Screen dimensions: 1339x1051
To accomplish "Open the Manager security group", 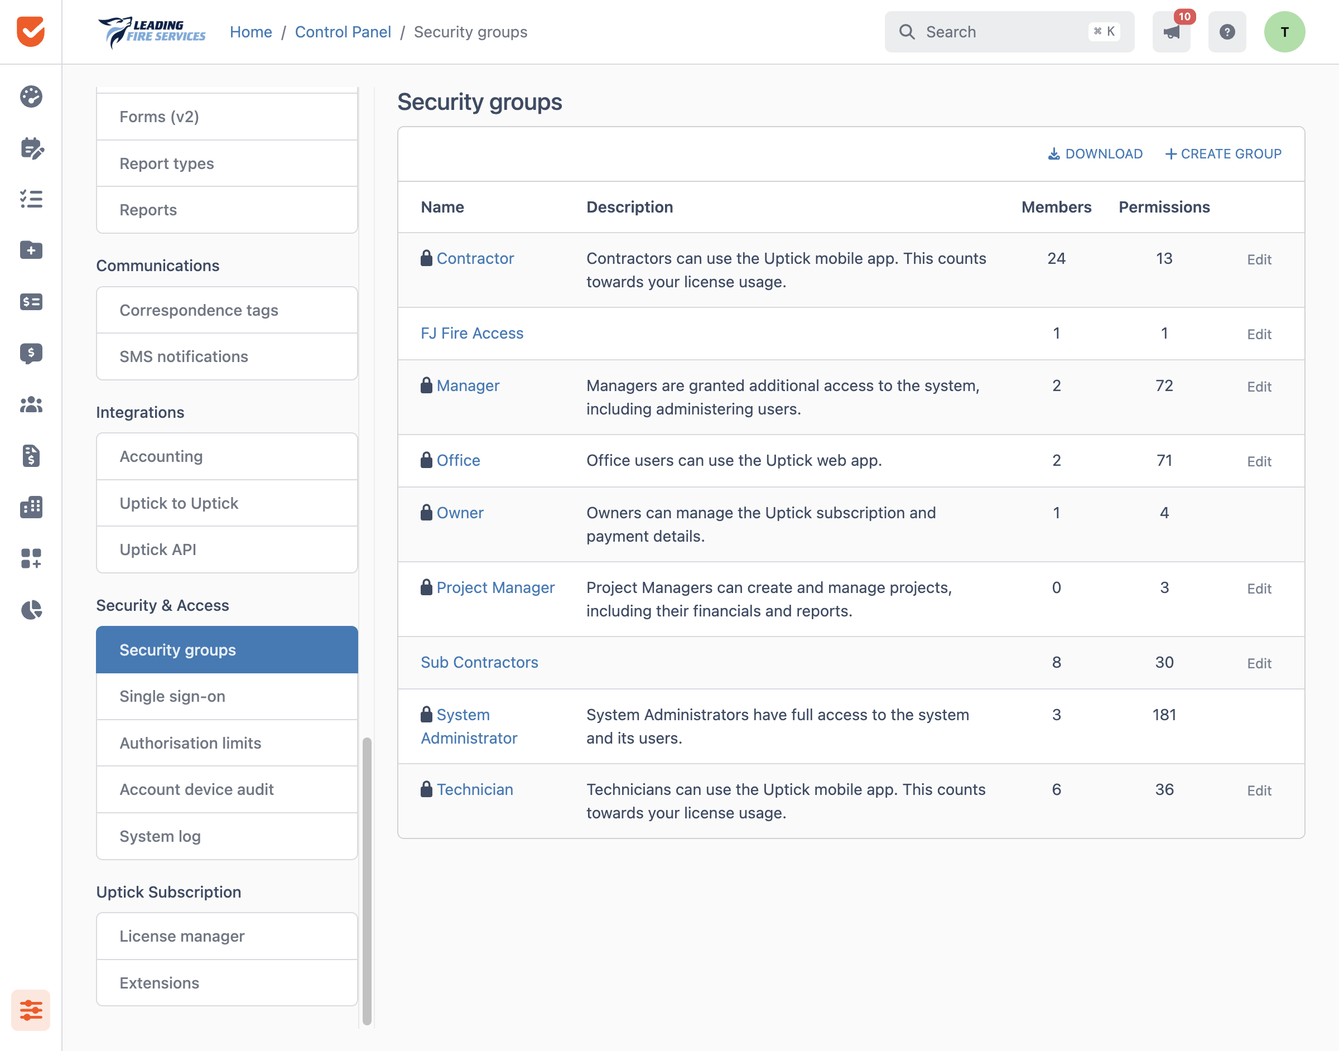I will pyautogui.click(x=468, y=386).
